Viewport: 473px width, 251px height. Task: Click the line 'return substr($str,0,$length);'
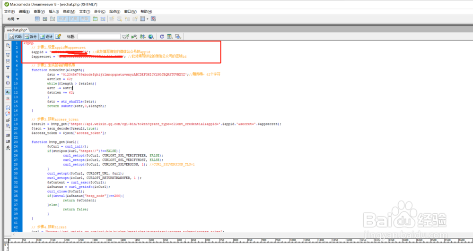(77, 106)
